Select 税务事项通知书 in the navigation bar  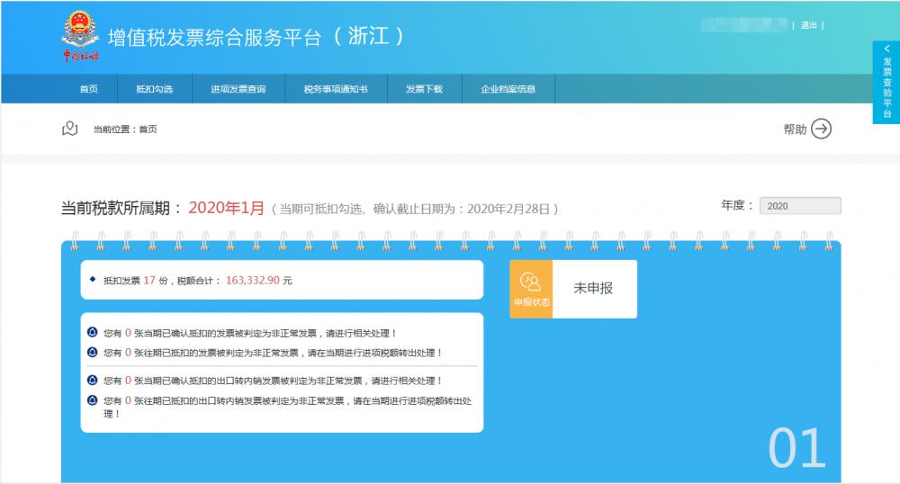pyautogui.click(x=336, y=89)
